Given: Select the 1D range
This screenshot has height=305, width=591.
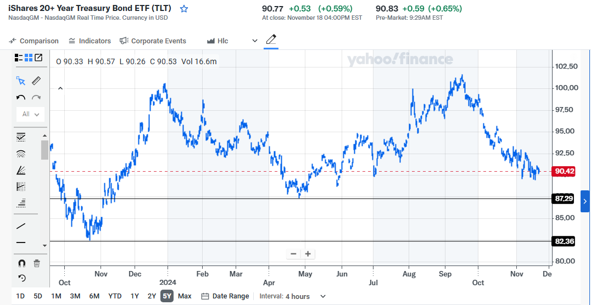Looking at the screenshot, I should tap(20, 296).
